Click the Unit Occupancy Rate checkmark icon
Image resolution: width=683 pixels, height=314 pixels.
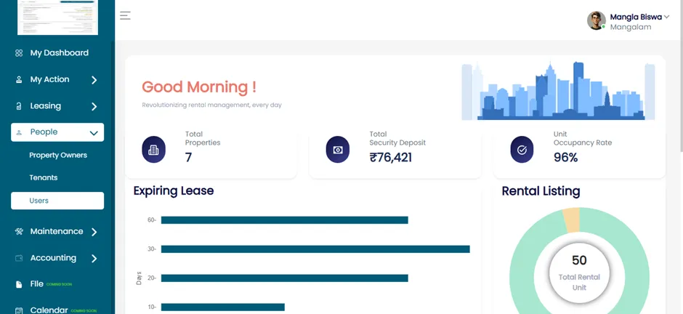pyautogui.click(x=522, y=150)
